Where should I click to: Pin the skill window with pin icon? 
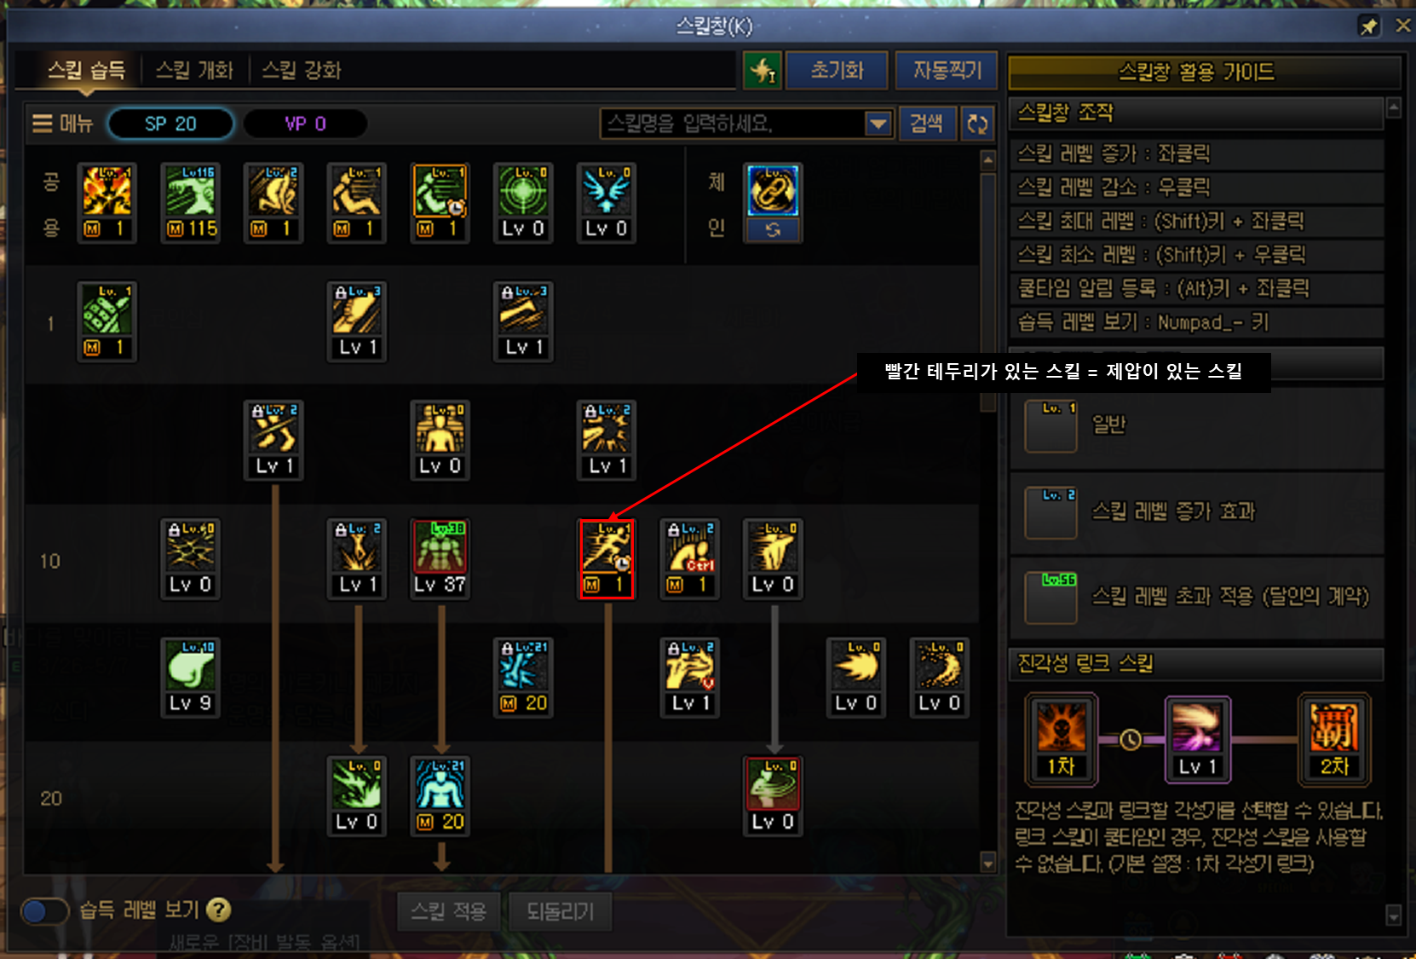(1368, 26)
